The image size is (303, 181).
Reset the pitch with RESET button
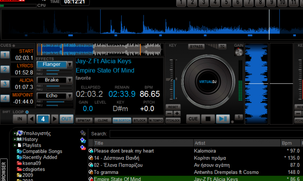[173, 107]
